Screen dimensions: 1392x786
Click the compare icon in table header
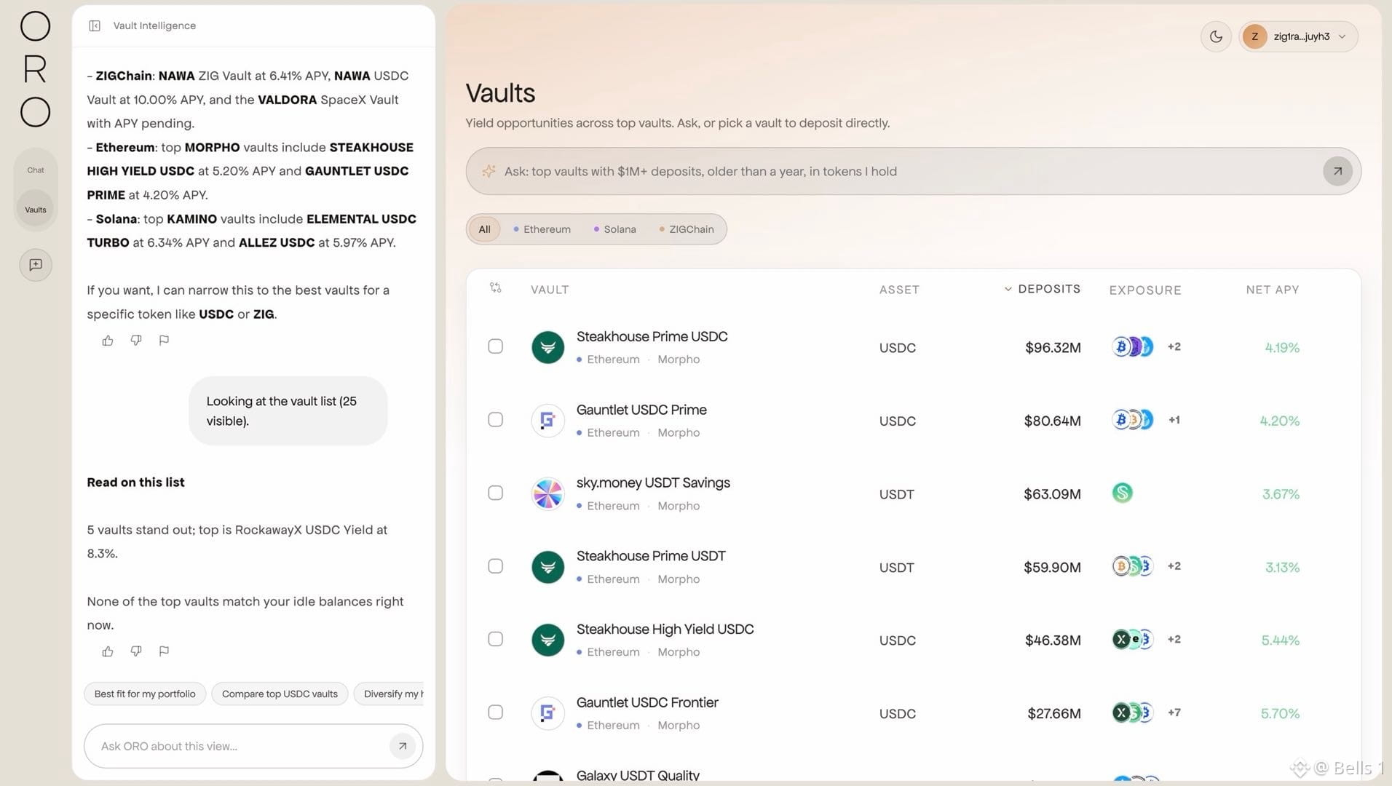tap(496, 288)
